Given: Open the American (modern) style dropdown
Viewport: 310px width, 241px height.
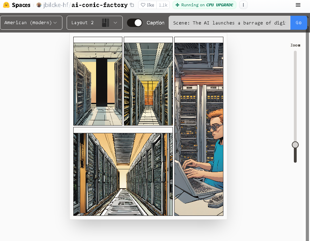Looking at the screenshot, I should coord(31,23).
